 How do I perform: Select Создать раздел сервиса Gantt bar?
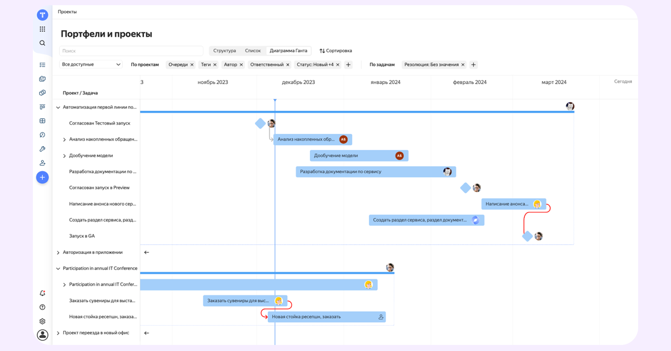pyautogui.click(x=426, y=220)
